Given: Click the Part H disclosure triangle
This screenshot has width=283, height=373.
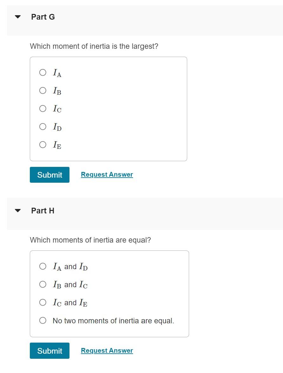Looking at the screenshot, I should click(x=18, y=211).
